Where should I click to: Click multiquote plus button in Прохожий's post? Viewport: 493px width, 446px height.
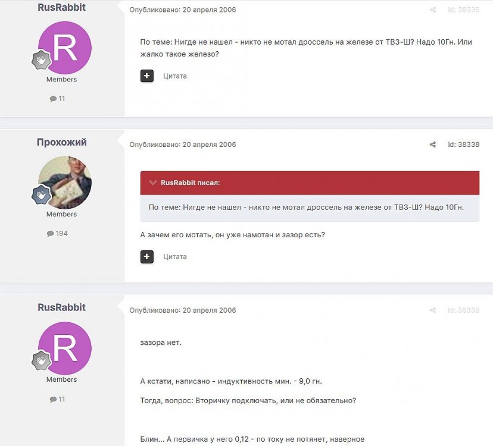pos(147,257)
